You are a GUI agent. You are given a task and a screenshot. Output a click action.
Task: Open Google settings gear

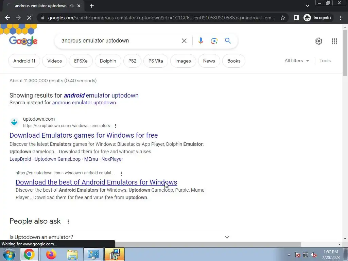click(319, 41)
